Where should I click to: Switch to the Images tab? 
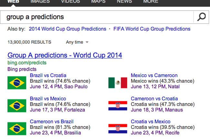click(x=40, y=2)
